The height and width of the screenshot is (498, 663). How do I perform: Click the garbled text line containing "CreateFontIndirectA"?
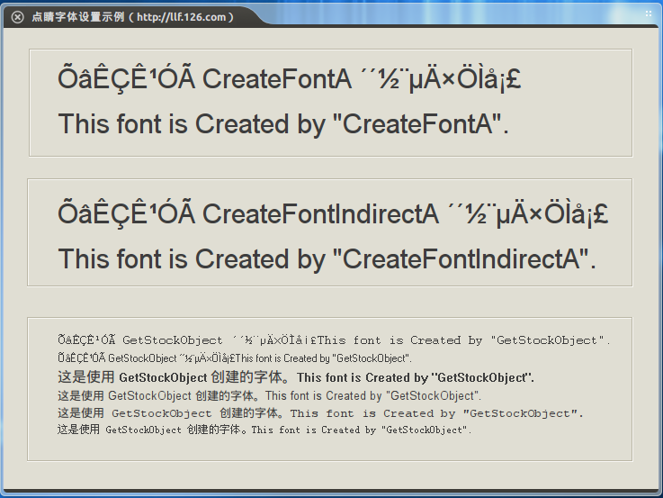(333, 213)
